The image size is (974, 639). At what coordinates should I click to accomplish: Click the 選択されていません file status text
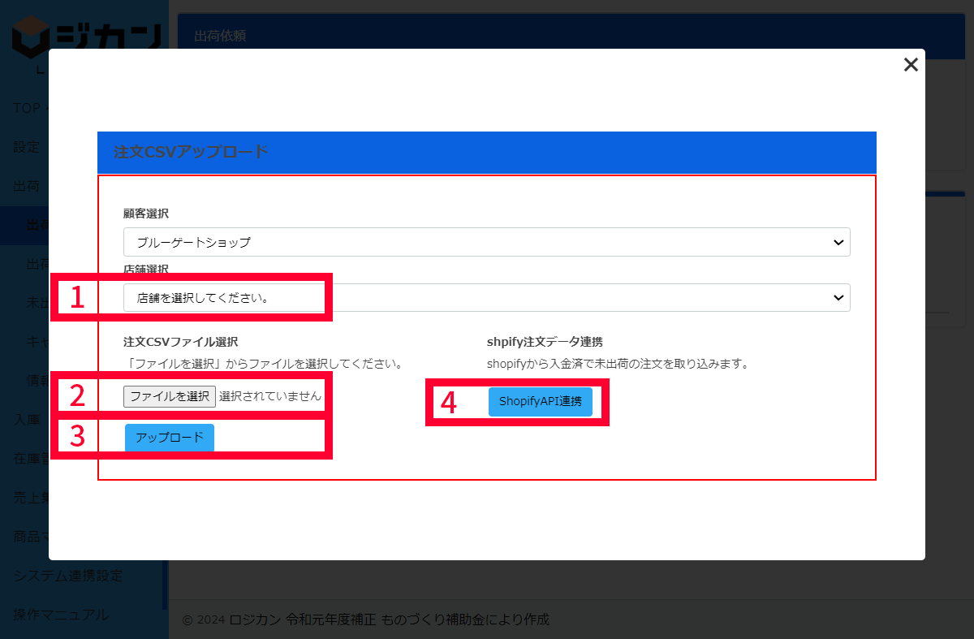(x=270, y=396)
